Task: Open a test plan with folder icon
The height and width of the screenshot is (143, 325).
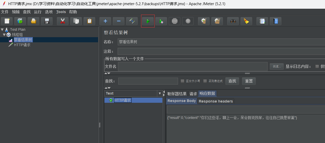Action: [x=34, y=21]
